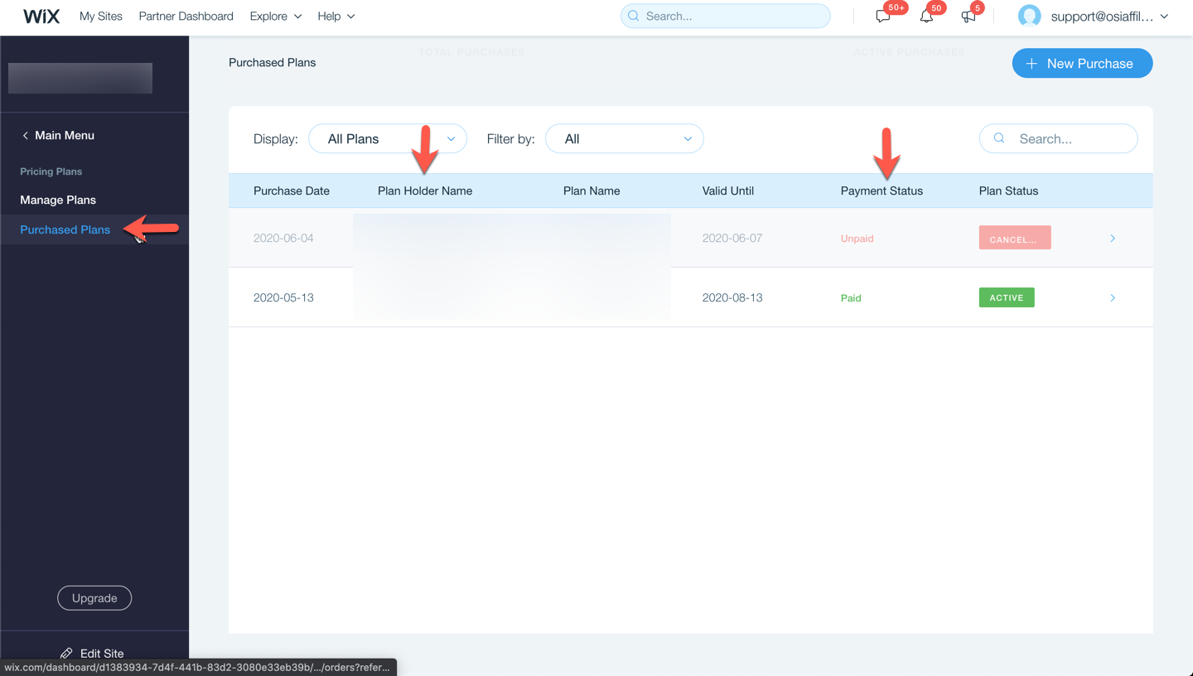Viewport: 1193px width, 676px height.
Task: Open the Explore dropdown menu
Action: [276, 16]
